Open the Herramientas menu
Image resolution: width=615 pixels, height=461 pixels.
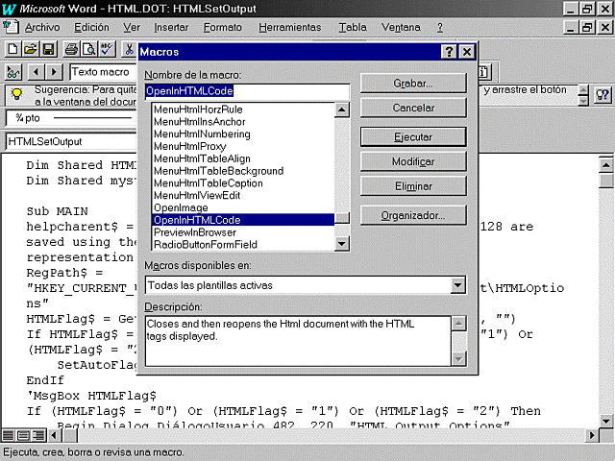pos(290,28)
